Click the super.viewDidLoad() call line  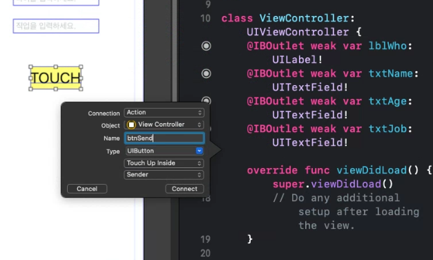(333, 184)
